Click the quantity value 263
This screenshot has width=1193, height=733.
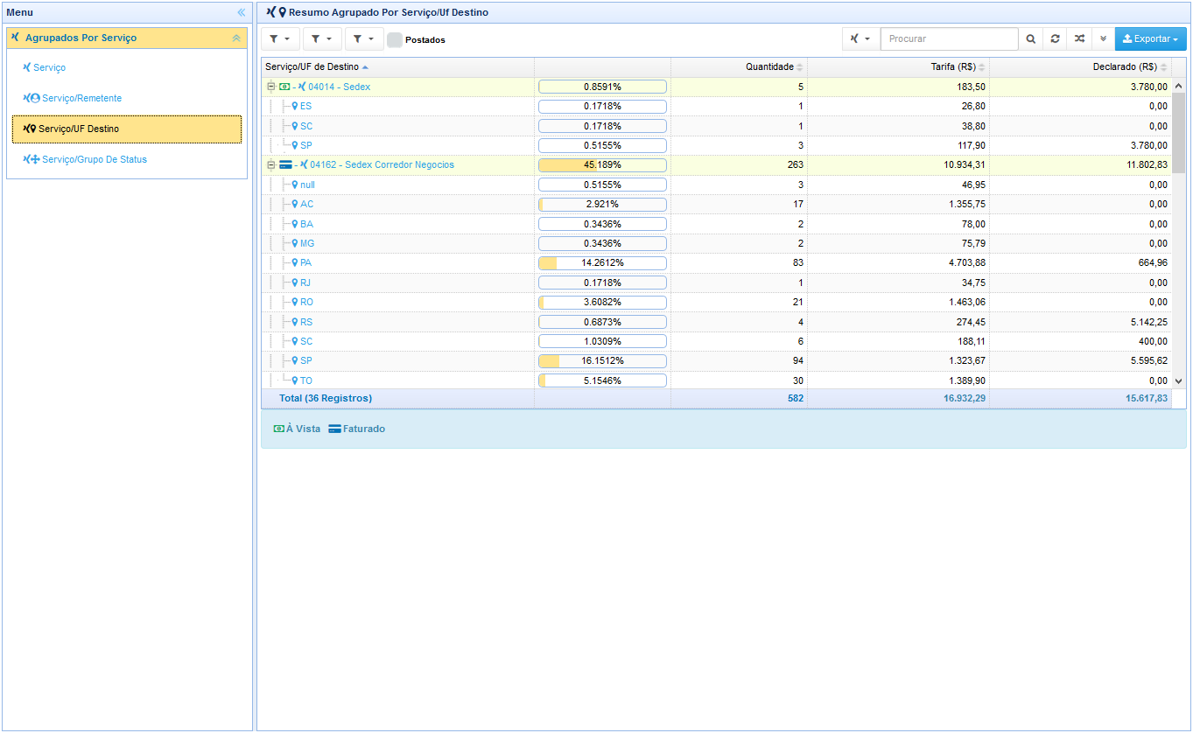[x=796, y=164]
